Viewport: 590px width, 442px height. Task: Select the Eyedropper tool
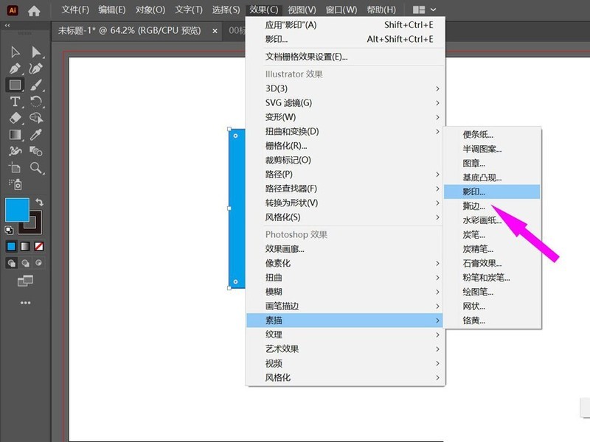[x=35, y=134]
